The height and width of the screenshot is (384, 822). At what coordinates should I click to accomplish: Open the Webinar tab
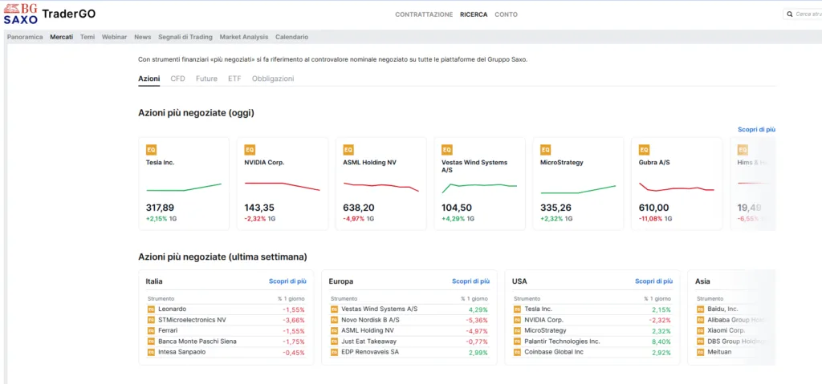click(114, 37)
